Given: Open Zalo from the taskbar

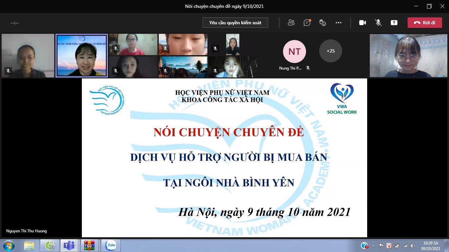Looking at the screenshot, I should click(x=110, y=245).
